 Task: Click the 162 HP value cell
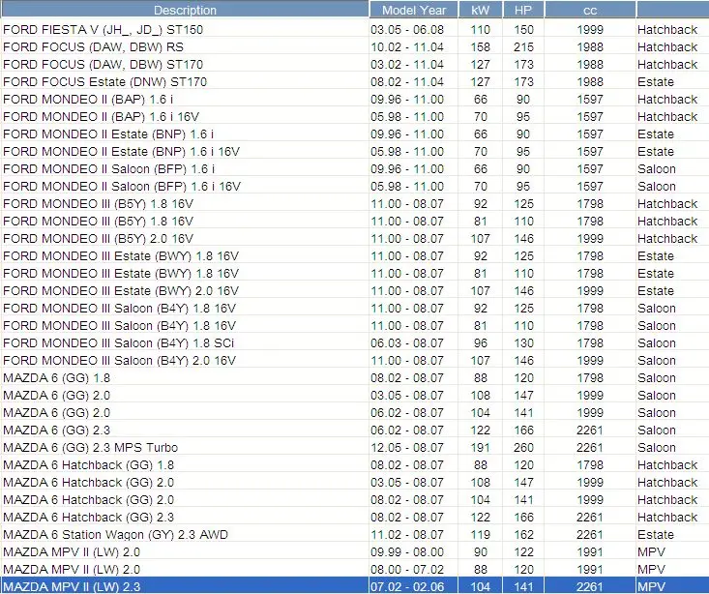click(x=523, y=535)
